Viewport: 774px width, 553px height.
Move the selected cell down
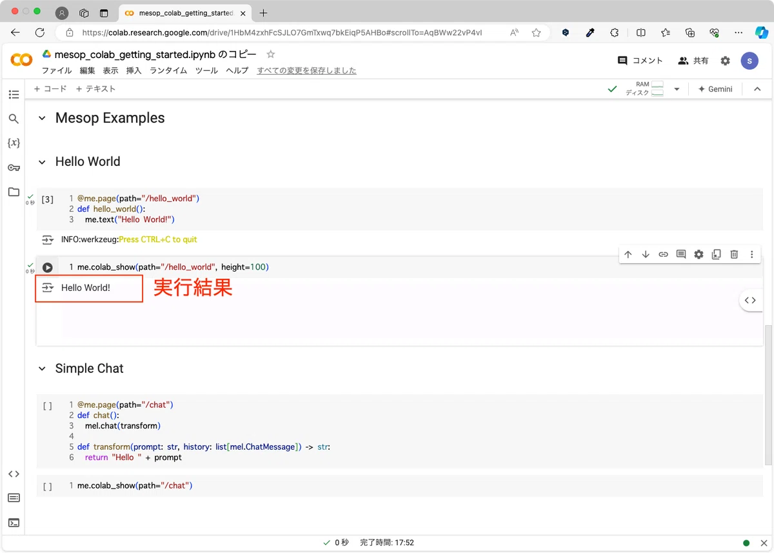click(x=646, y=255)
